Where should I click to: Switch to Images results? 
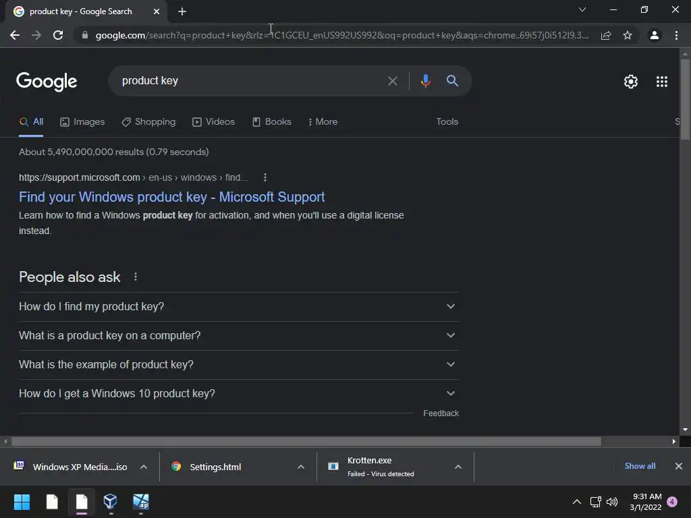82,121
